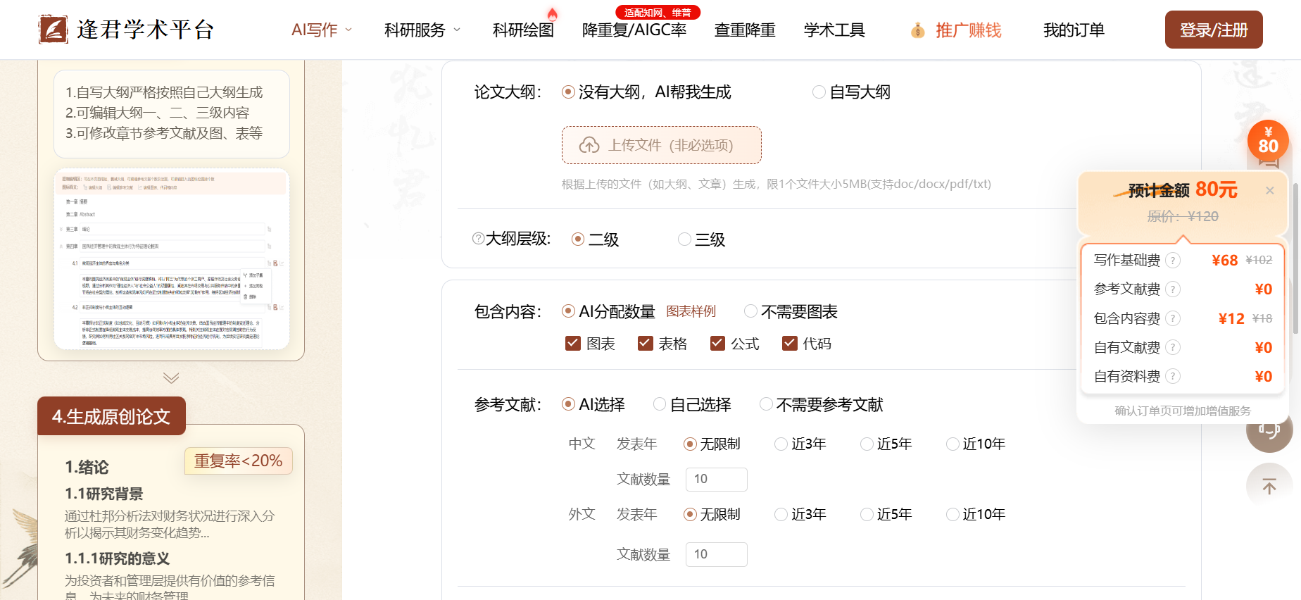1301x600 pixels.
Task: Open the 查重降重 menu item
Action: coord(745,30)
